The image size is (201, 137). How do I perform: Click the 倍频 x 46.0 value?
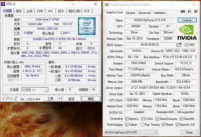click(x=32, y=71)
